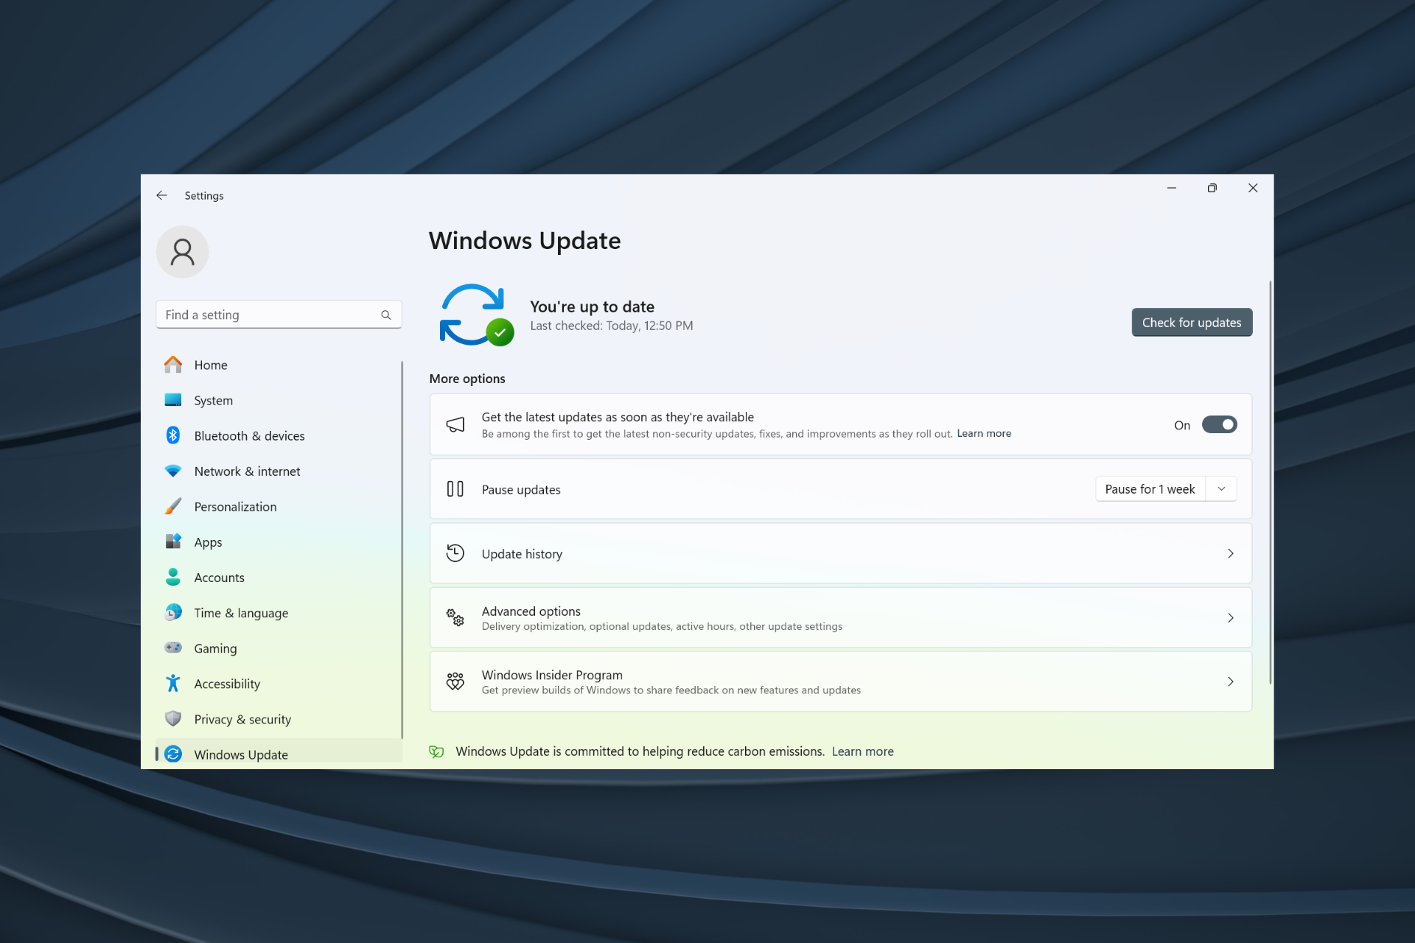
Task: Click the Home house icon
Action: pos(173,365)
